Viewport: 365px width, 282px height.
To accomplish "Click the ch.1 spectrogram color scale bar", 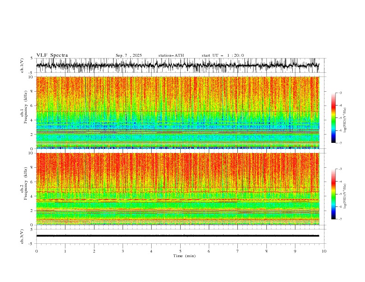I will click(333, 118).
